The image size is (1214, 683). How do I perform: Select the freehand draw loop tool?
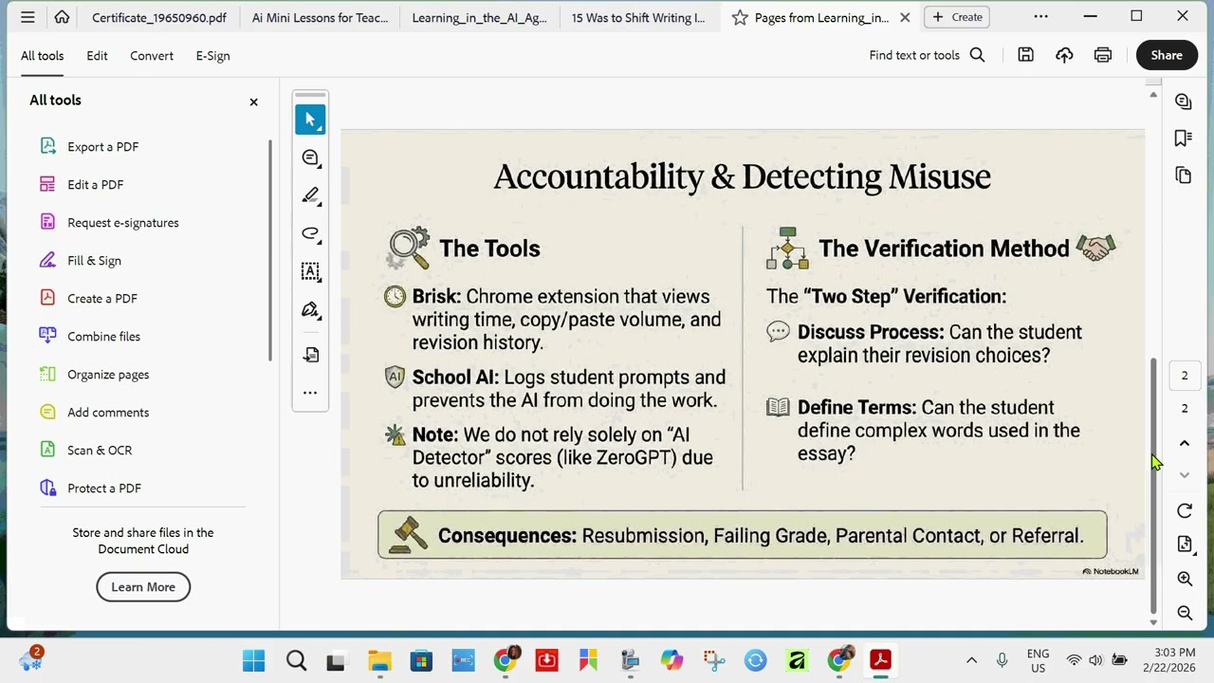310,233
